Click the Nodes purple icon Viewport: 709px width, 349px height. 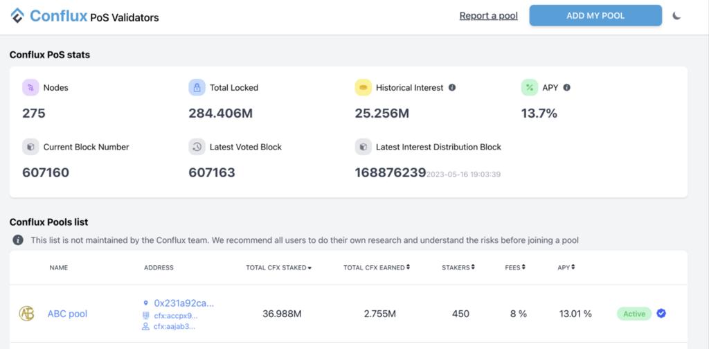(x=30, y=87)
